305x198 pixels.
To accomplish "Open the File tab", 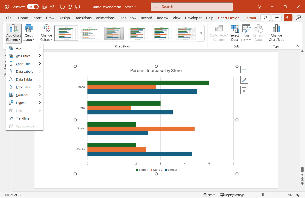I will [x=9, y=18].
